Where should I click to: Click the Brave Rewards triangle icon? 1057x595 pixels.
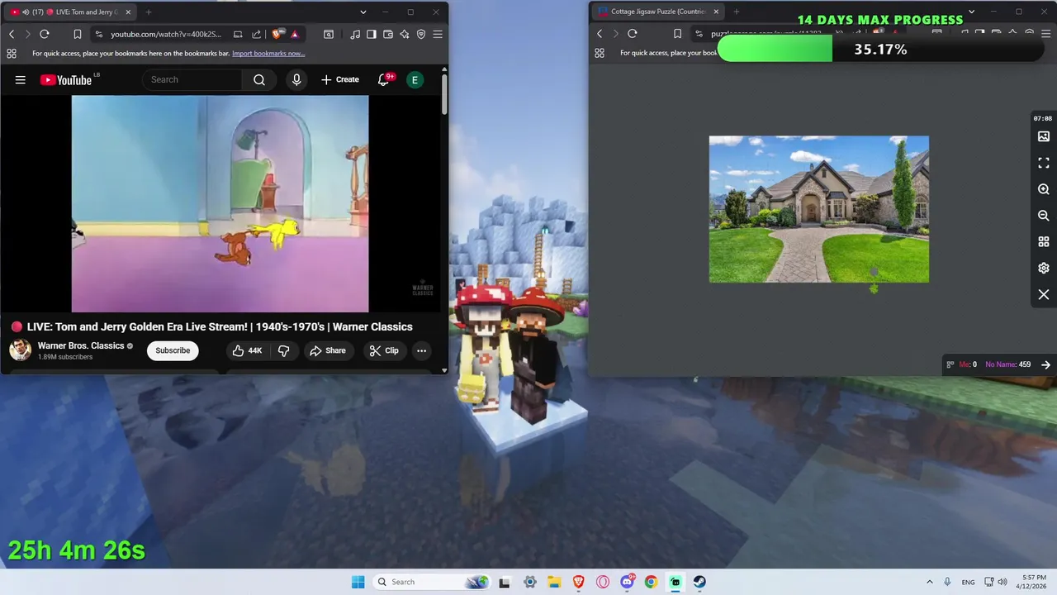294,34
